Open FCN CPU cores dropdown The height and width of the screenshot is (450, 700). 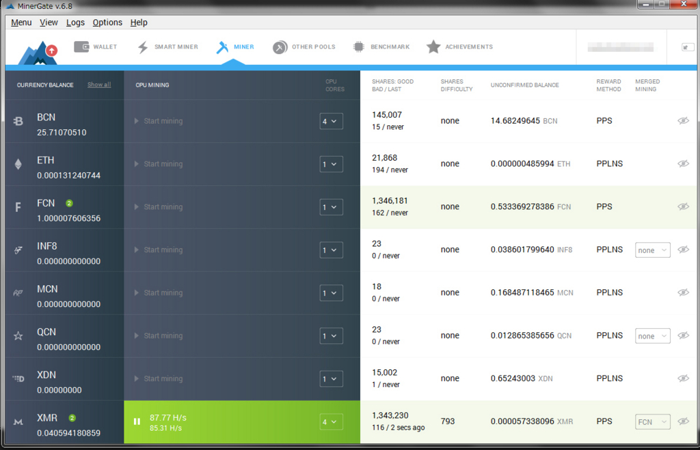coord(332,207)
